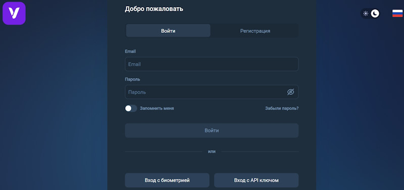Switch to the Регистрация tab

click(255, 31)
